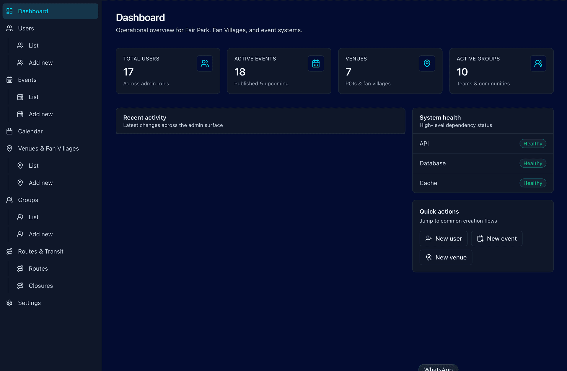Screen dimensions: 567x371
Task: Click the System health heading
Action: click(x=440, y=117)
